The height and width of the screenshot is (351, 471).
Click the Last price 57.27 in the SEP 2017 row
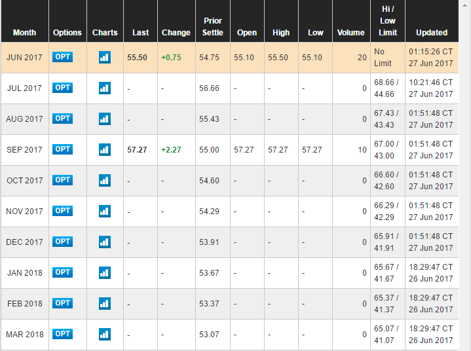pos(137,150)
